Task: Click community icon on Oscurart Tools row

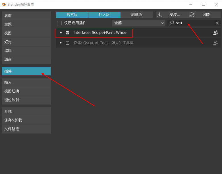Action: [216, 43]
